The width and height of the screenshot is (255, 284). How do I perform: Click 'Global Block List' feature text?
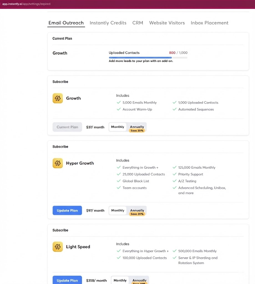point(136,181)
